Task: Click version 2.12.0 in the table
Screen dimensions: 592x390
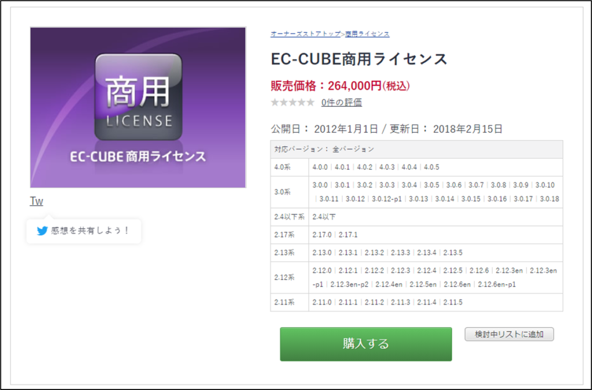Action: coord(322,271)
